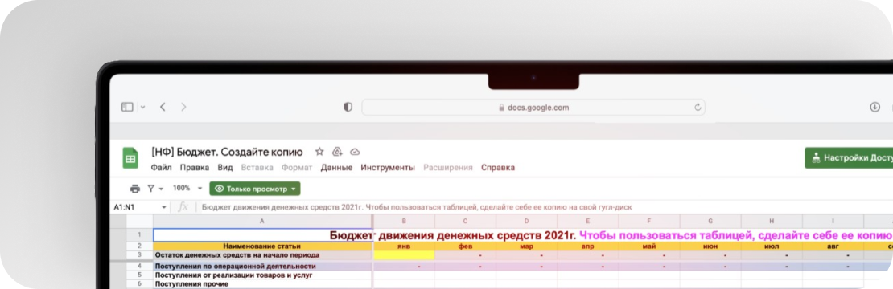Open the Файл menu
The image size is (893, 289).
(161, 168)
